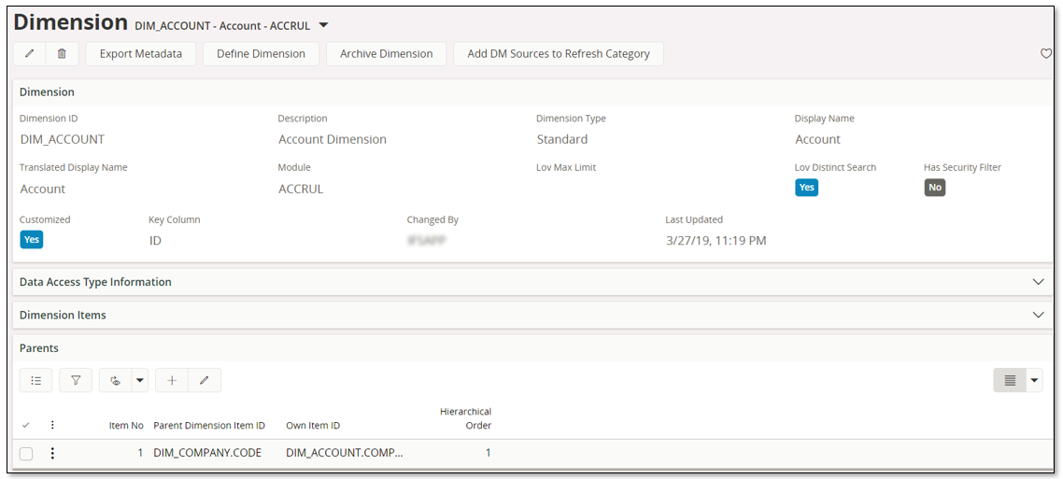The image size is (1063, 479).
Task: Sort by Parent Dimension Item ID column header
Action: pyautogui.click(x=209, y=426)
